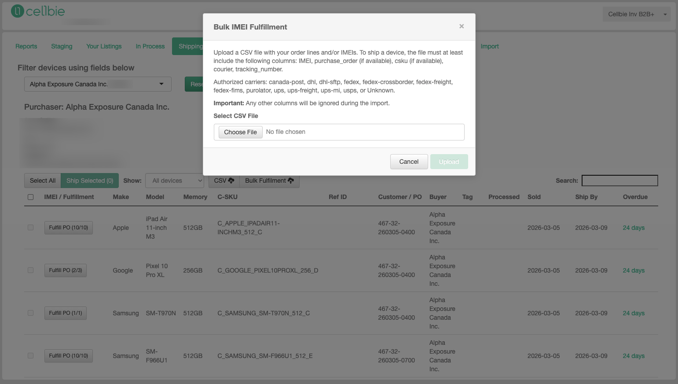Click Cancel in the dialog
The height and width of the screenshot is (384, 678).
point(409,162)
